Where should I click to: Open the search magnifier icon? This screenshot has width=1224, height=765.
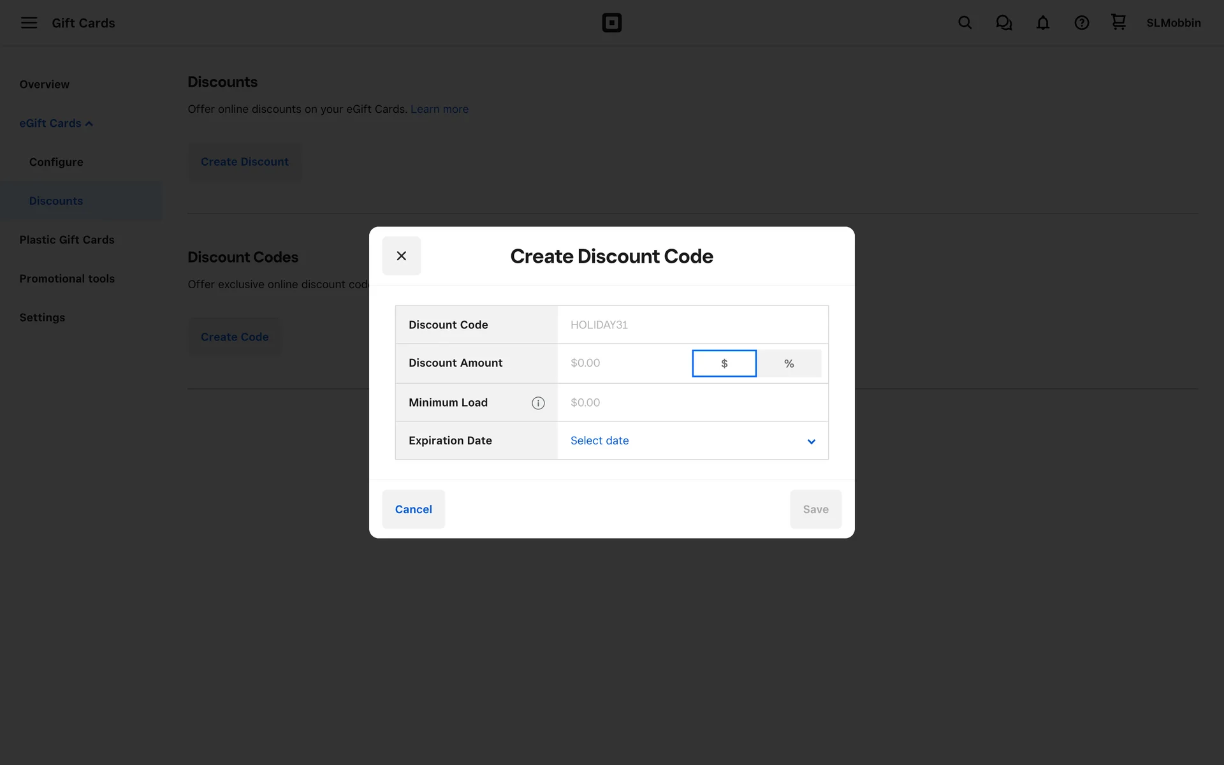click(x=965, y=23)
